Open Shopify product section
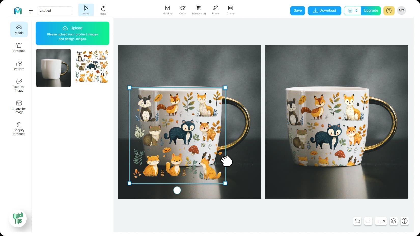The image size is (420, 236). [x=19, y=129]
